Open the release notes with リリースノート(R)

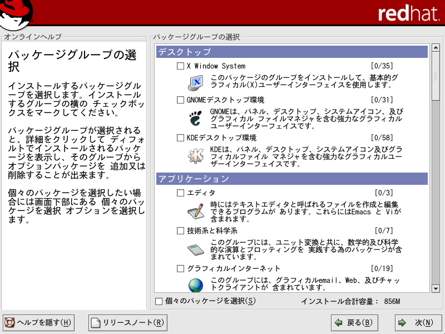click(128, 323)
